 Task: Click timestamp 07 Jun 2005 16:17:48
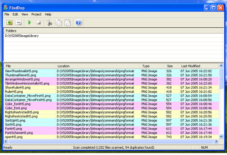[196, 133]
